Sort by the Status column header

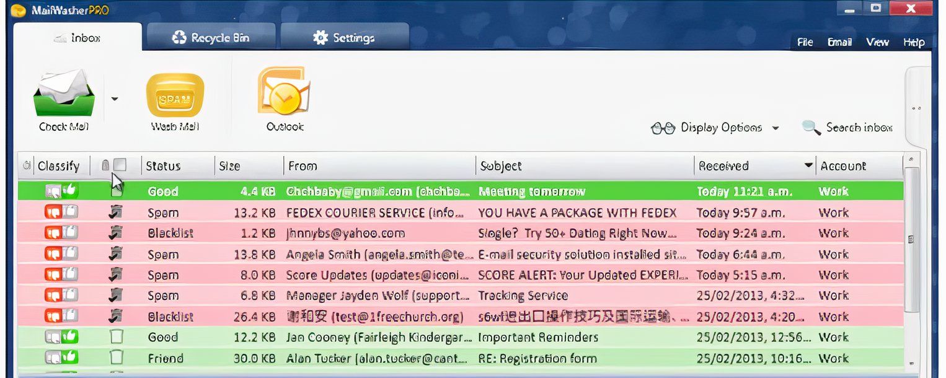pos(178,166)
